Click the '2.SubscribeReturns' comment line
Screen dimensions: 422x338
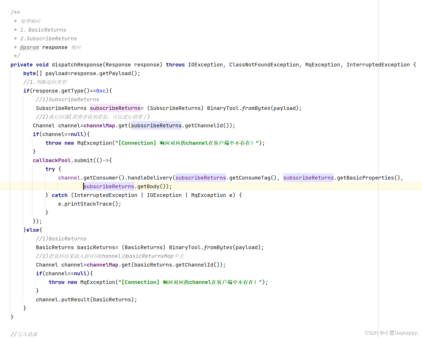point(49,38)
